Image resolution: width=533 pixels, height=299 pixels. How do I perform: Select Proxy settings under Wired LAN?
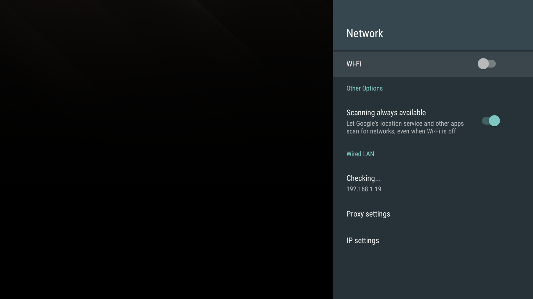(x=368, y=214)
